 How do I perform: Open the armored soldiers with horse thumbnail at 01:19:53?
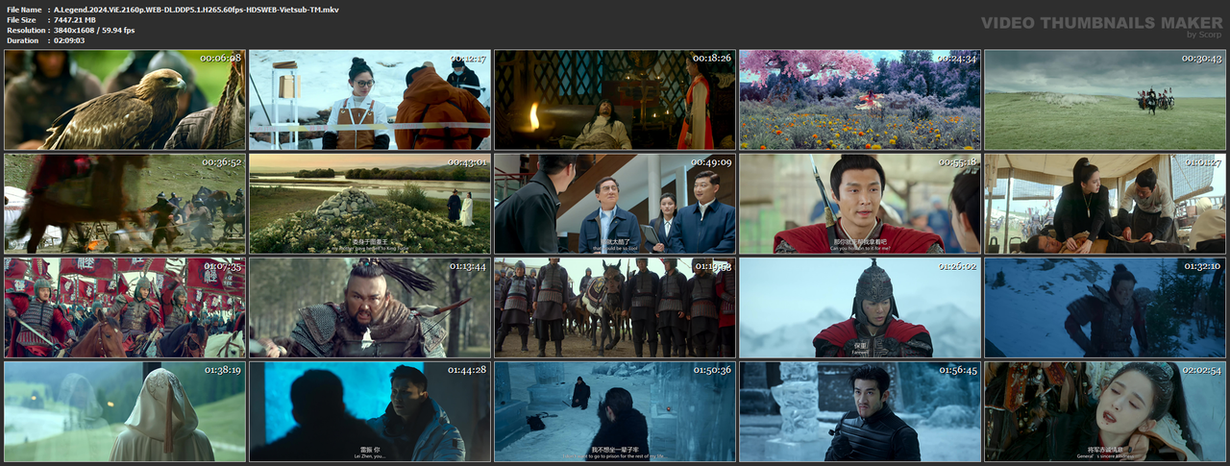(615, 307)
